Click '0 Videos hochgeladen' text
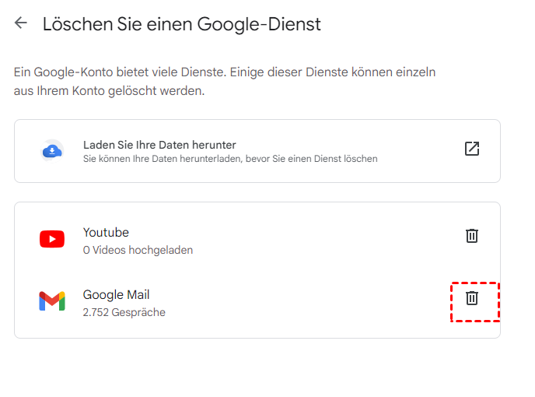 coord(138,250)
